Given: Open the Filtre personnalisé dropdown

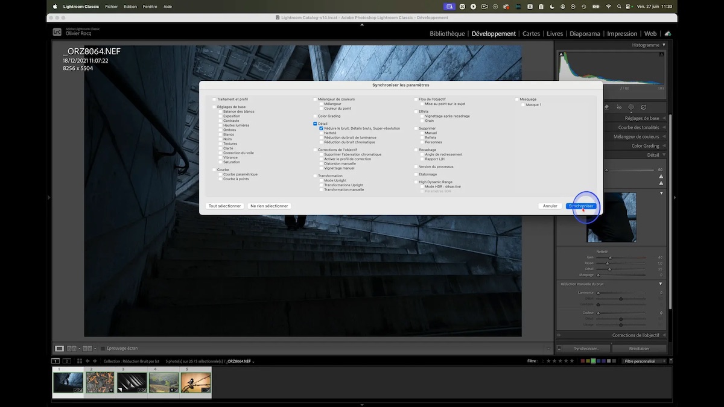Looking at the screenshot, I should pos(643,361).
